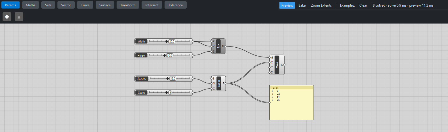The image size is (448, 132).
Task: Click Zoom Extents
Action: coord(321,5)
